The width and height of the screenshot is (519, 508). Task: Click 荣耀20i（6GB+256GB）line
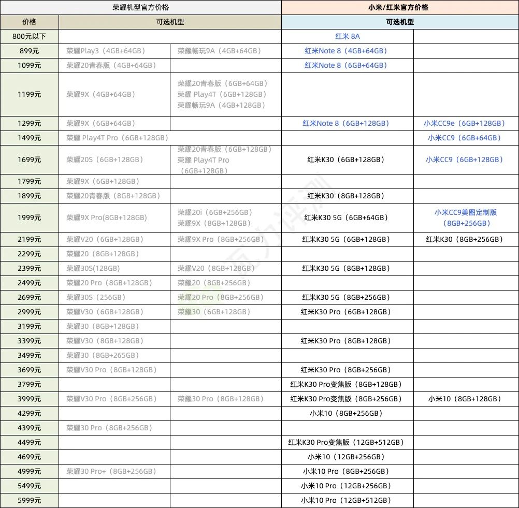click(215, 212)
